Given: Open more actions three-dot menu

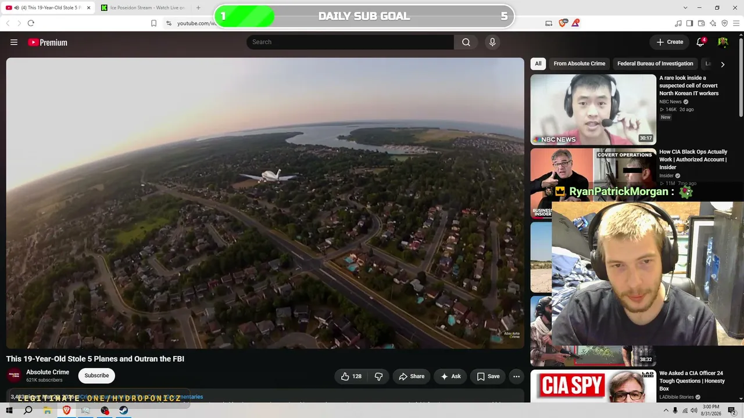Looking at the screenshot, I should [x=516, y=376].
